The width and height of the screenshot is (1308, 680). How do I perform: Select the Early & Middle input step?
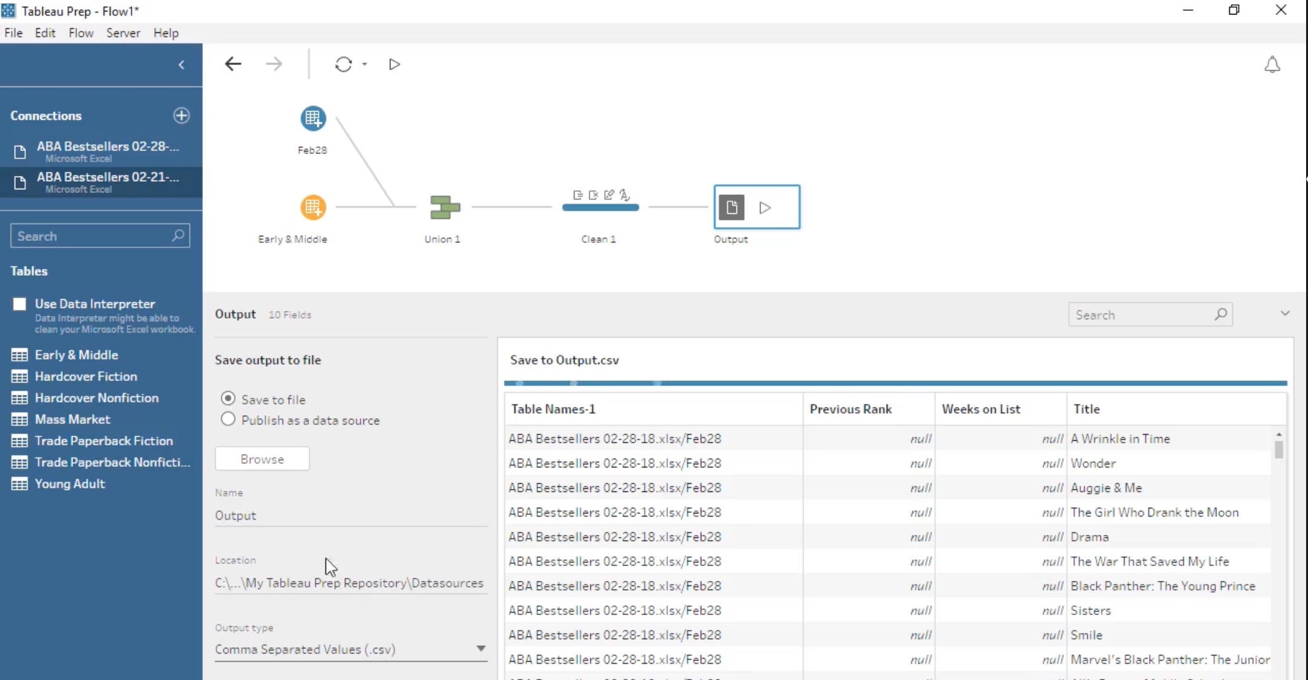pyautogui.click(x=313, y=208)
